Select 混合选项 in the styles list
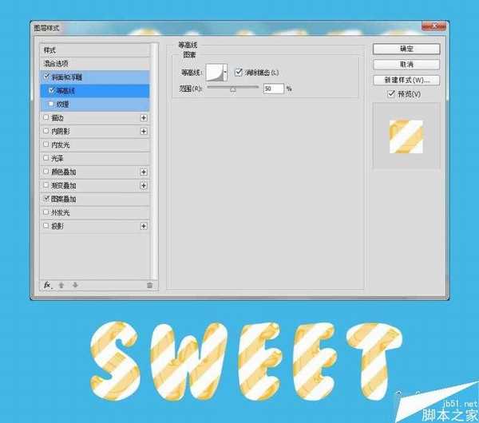Viewport: 479px width, 423px height. click(57, 63)
